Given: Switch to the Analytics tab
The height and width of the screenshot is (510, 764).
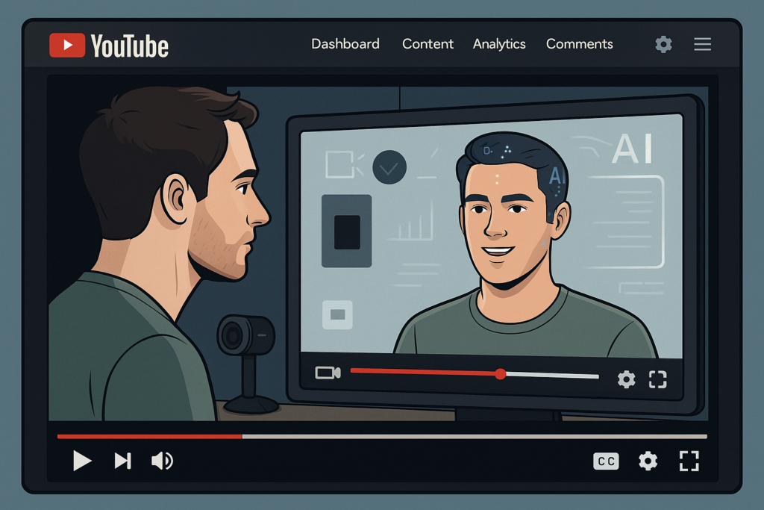Looking at the screenshot, I should pos(499,44).
